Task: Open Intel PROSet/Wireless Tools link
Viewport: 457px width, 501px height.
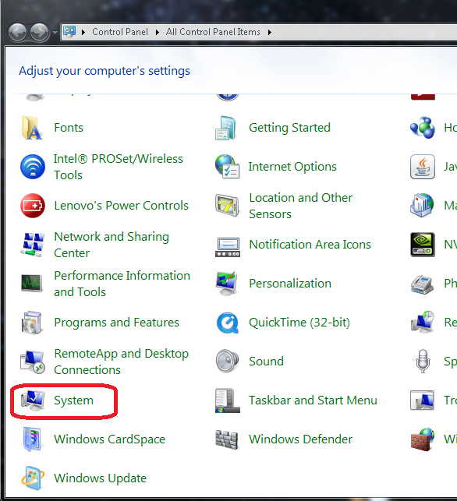Action: click(x=119, y=167)
